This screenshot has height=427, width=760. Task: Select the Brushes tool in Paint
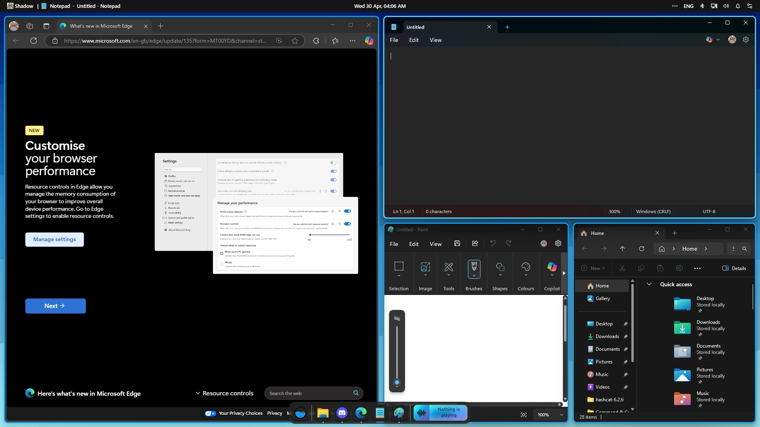coord(474,266)
